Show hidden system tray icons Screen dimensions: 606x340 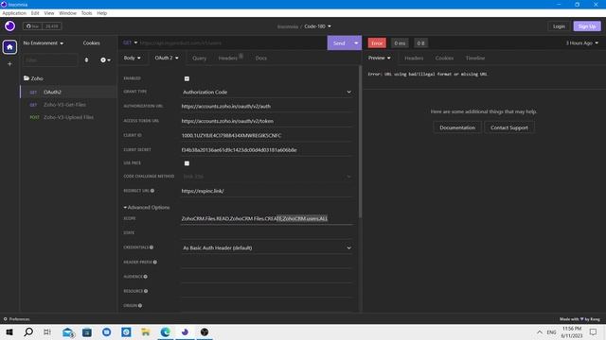click(540, 331)
